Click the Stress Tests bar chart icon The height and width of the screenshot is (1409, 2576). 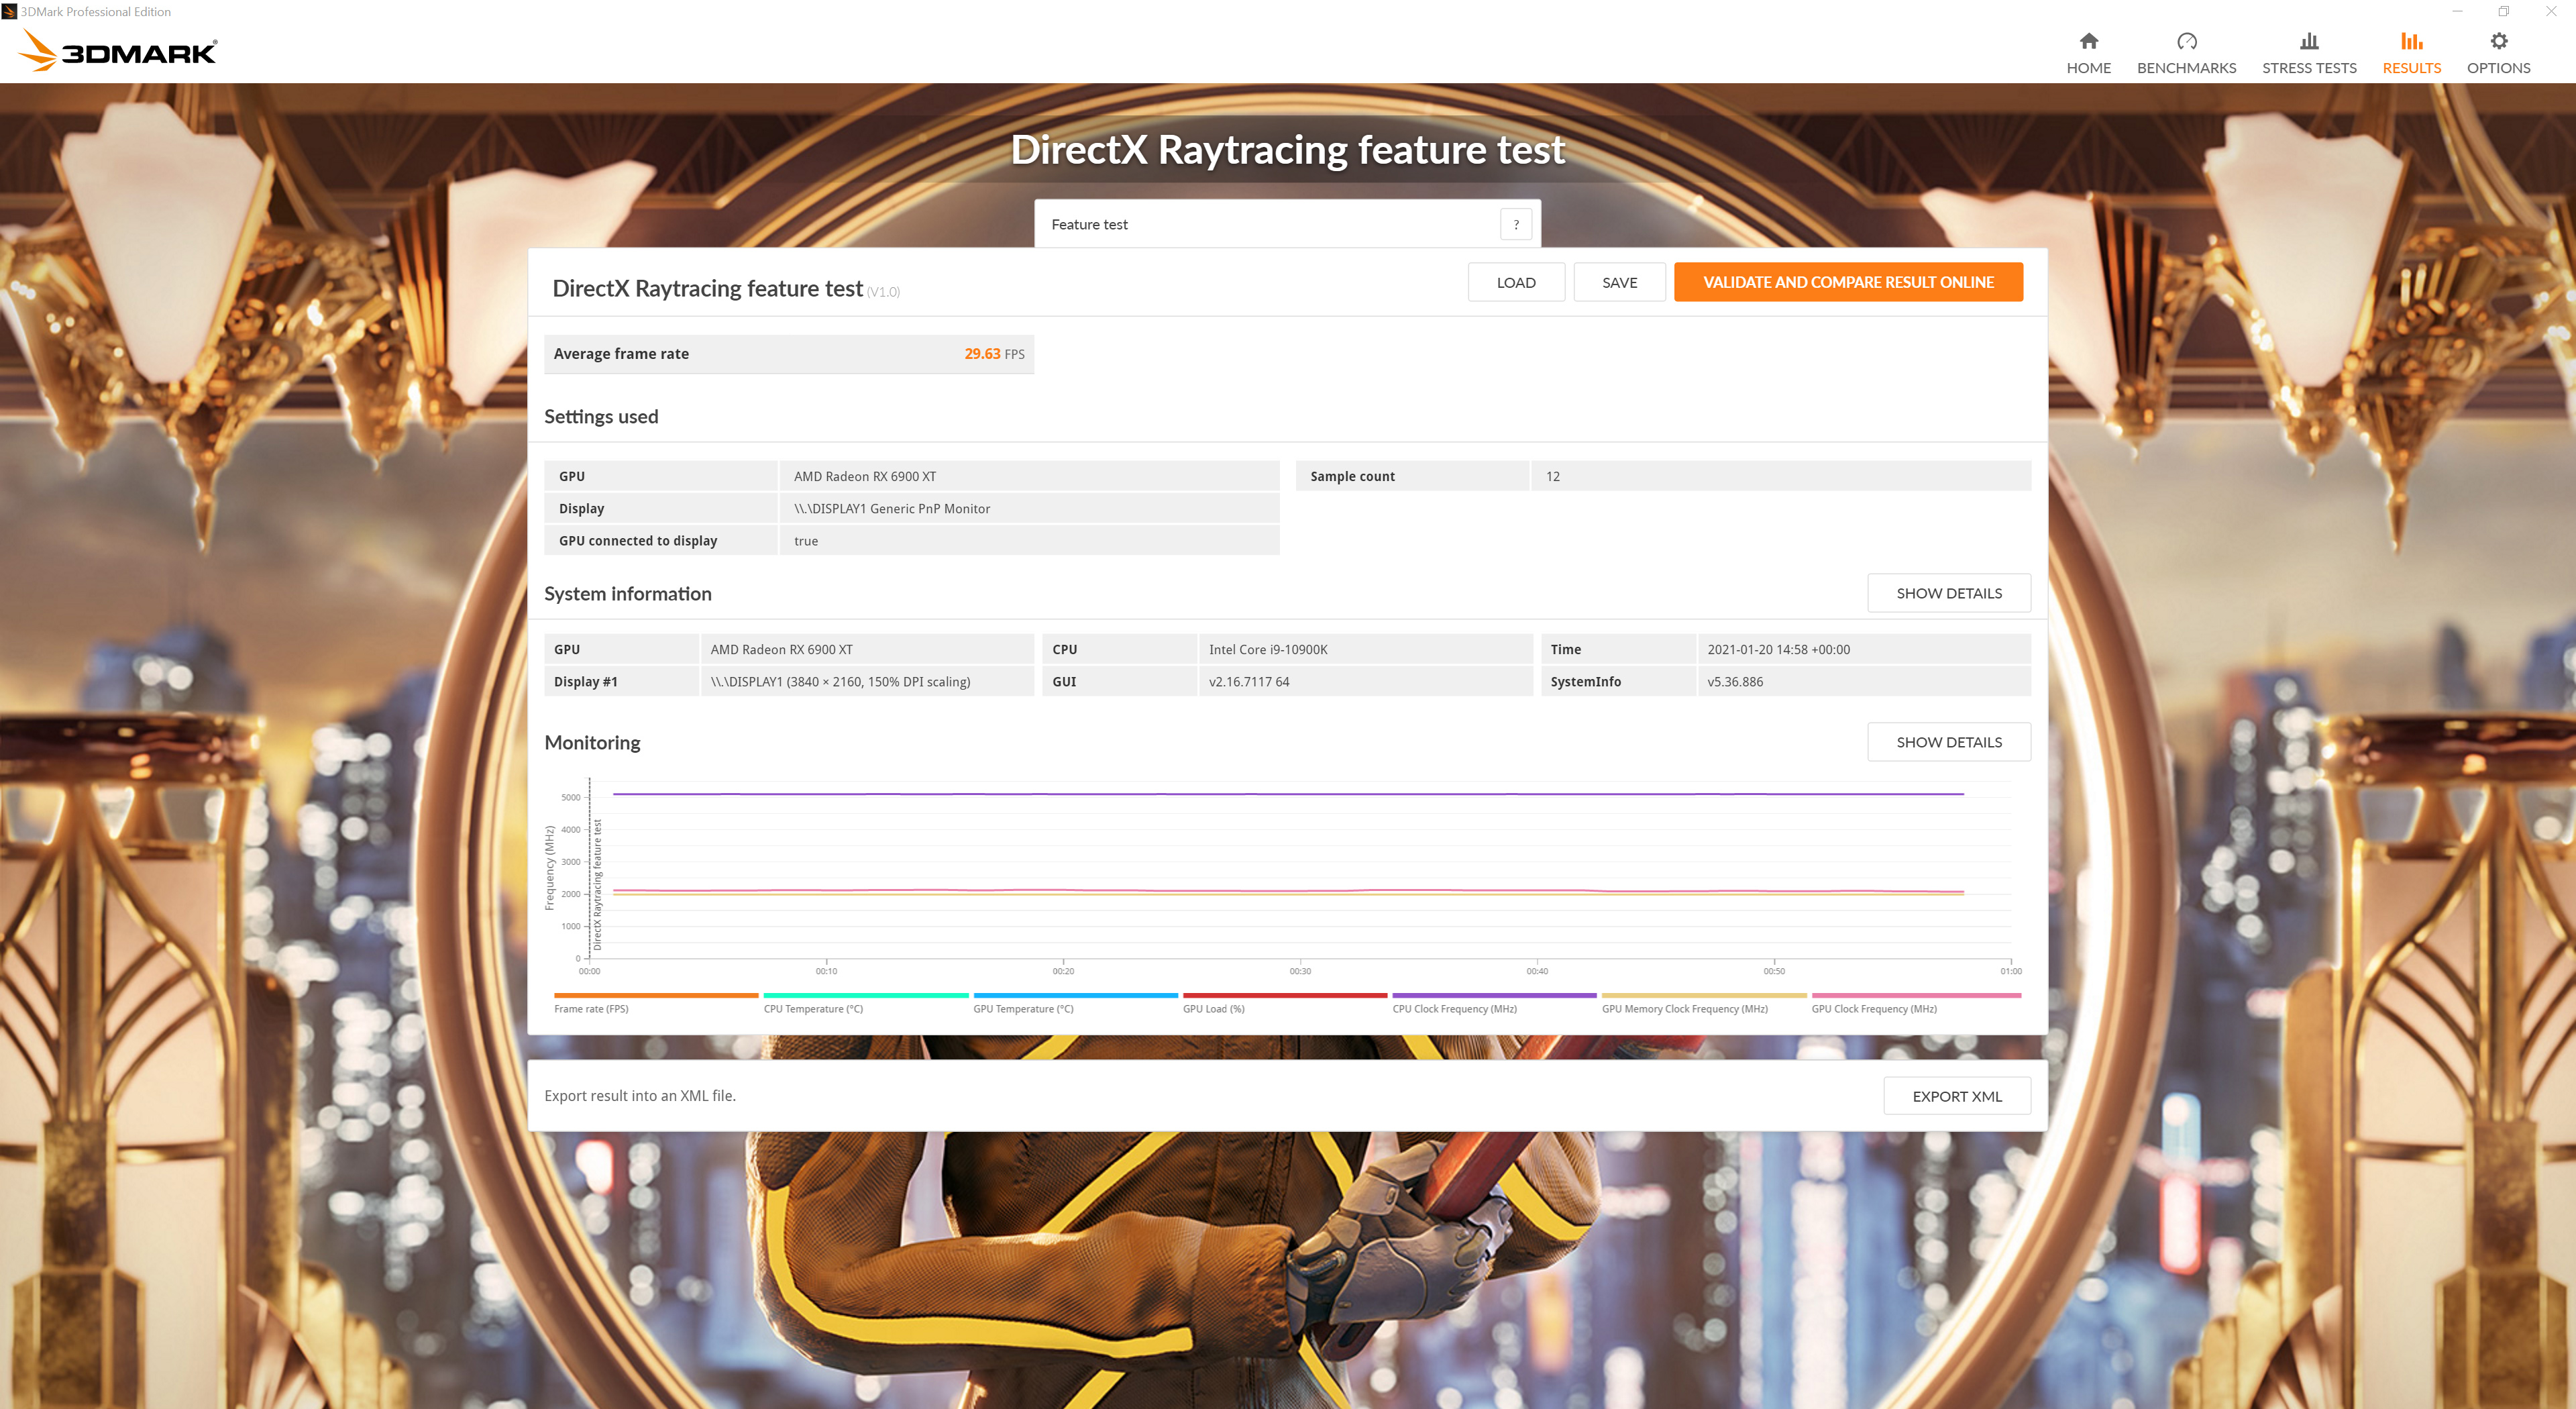(x=2308, y=41)
